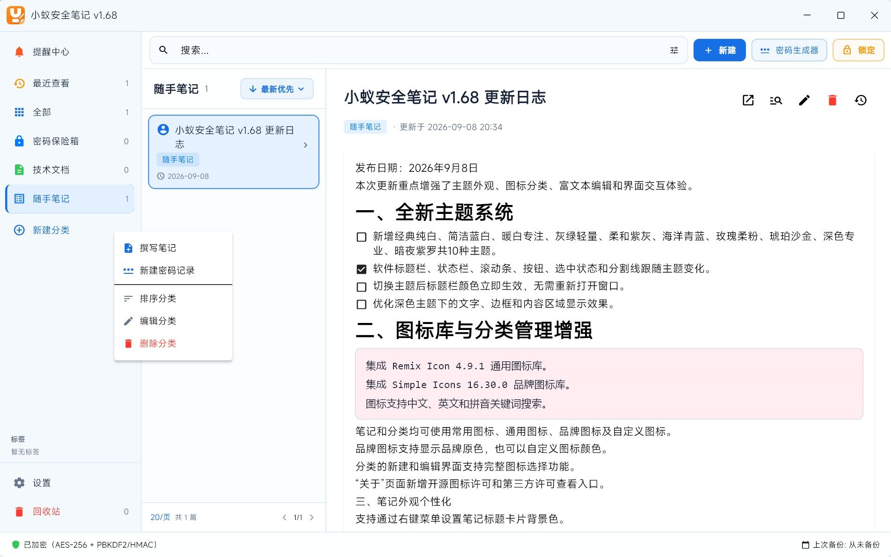Click the search magnifier icon
This screenshot has height=557, width=891.
163,50
